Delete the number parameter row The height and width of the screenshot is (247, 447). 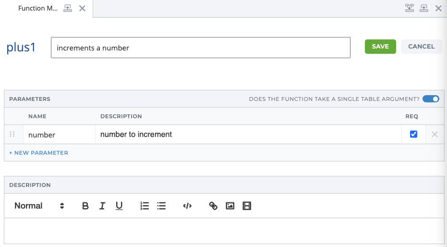435,135
